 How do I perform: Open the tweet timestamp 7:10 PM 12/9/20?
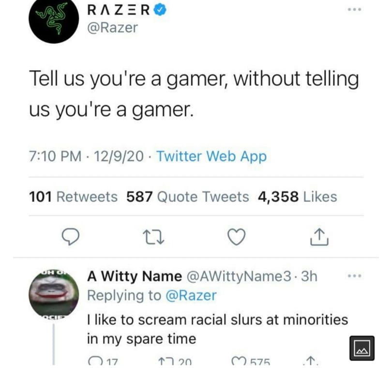pos(86,156)
